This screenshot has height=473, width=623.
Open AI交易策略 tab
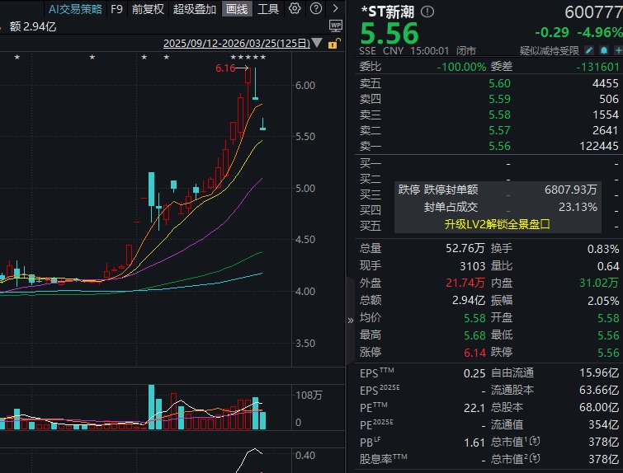[75, 9]
